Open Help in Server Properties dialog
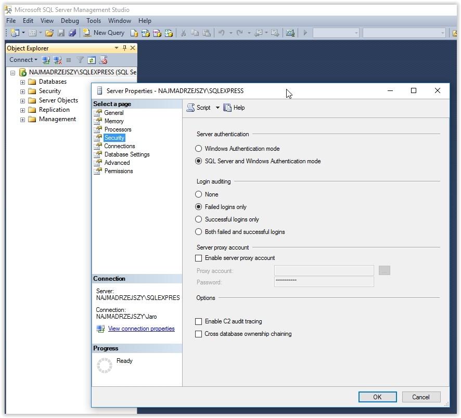Screen dimensions: 461x418 pyautogui.click(x=234, y=108)
